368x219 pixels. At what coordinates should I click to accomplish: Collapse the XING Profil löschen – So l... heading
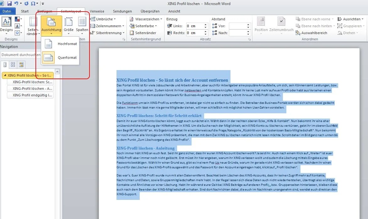[5, 75]
